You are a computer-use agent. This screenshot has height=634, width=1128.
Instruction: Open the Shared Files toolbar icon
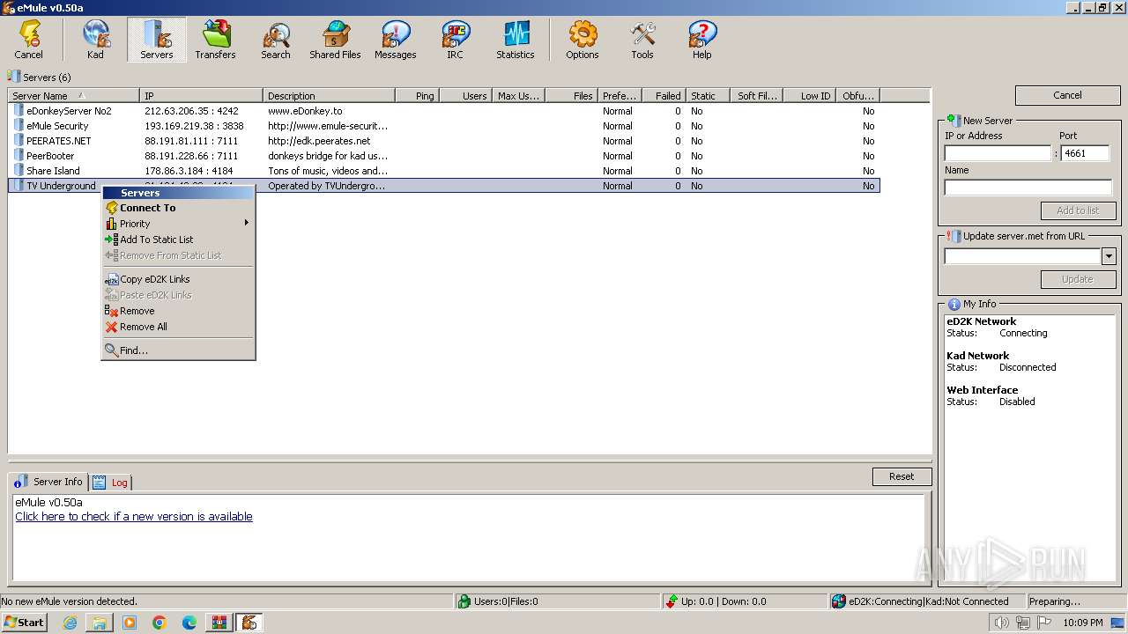(x=336, y=40)
